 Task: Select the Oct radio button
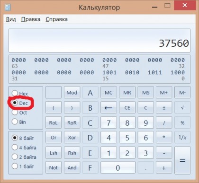[15, 112]
